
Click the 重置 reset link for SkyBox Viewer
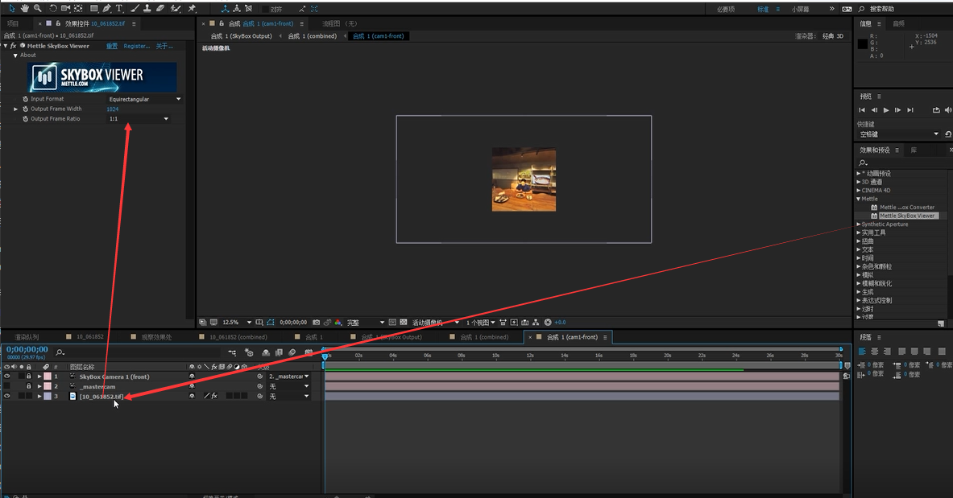112,46
